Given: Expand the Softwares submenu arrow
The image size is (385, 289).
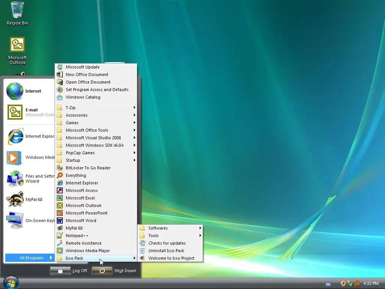Looking at the screenshot, I should pyautogui.click(x=200, y=228).
